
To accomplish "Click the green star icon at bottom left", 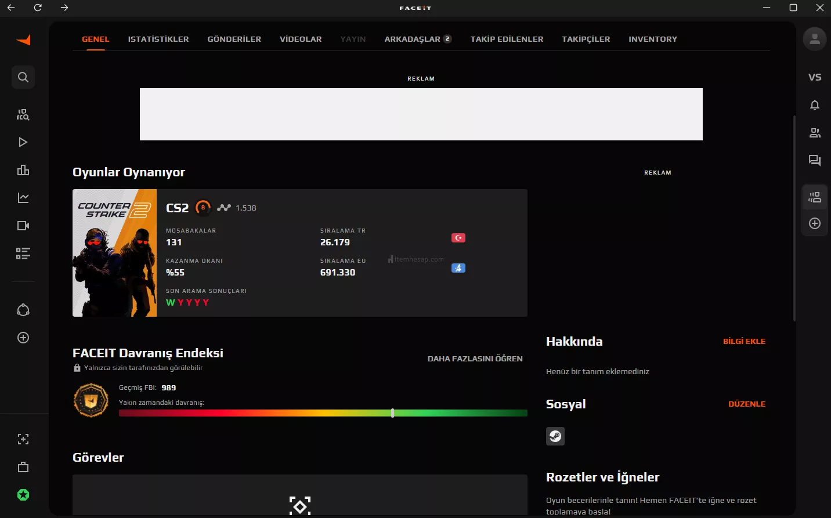I will (x=23, y=495).
